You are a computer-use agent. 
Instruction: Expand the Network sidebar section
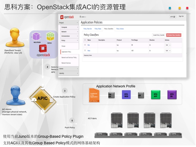point(69,32)
